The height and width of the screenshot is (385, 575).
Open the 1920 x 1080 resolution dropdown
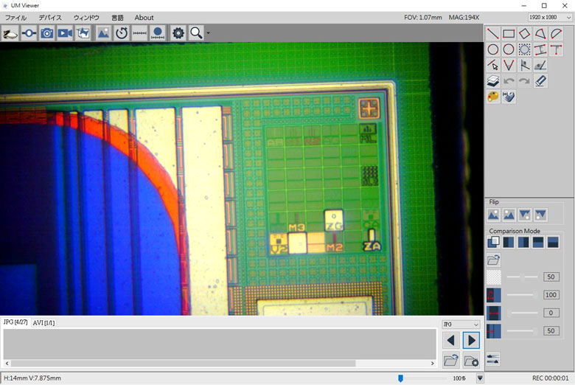point(550,17)
